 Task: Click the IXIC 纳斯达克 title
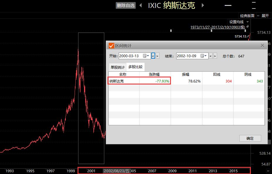(x=172, y=5)
